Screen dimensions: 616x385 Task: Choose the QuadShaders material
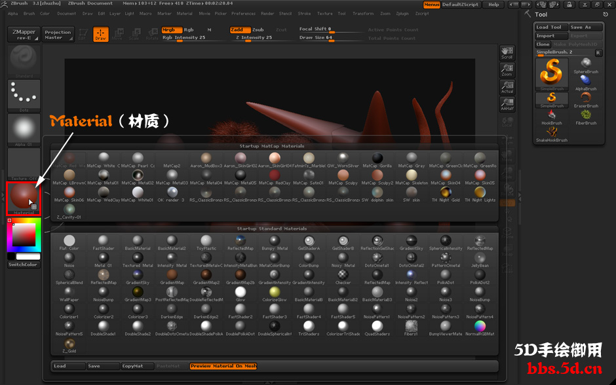pyautogui.click(x=377, y=325)
